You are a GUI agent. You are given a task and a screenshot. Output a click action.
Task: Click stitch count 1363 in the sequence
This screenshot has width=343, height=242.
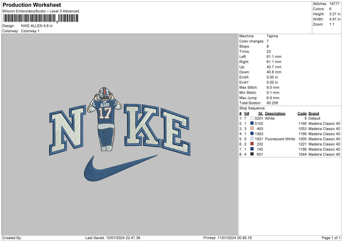(259, 134)
